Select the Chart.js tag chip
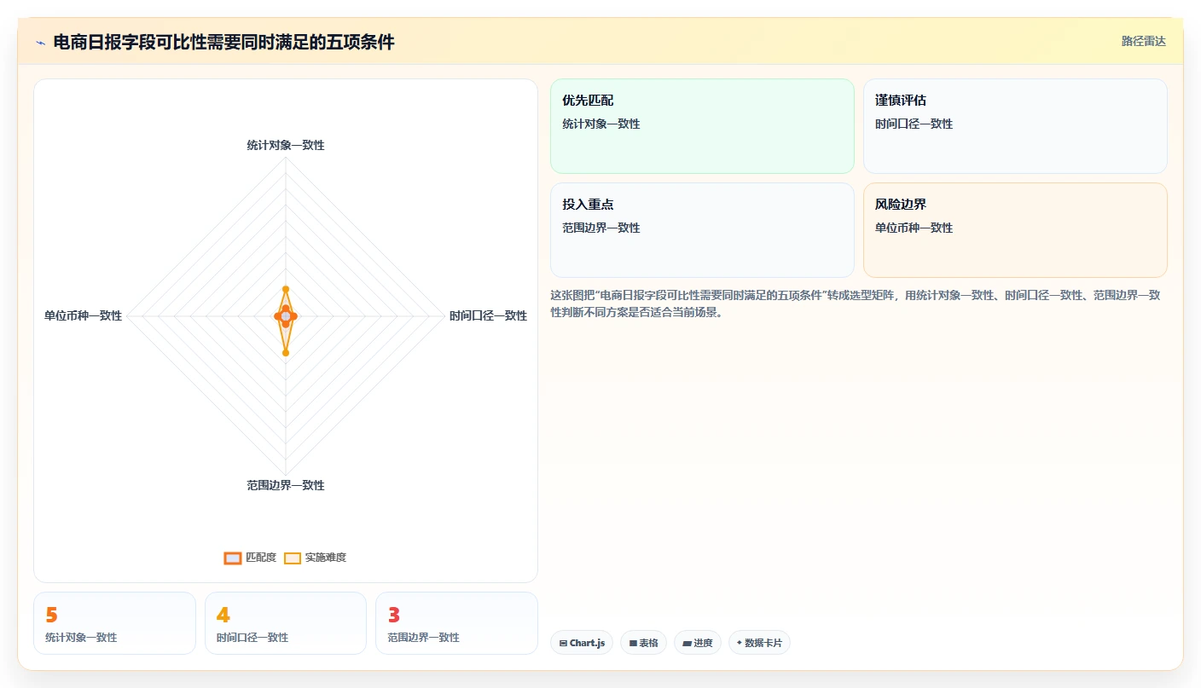 [582, 643]
